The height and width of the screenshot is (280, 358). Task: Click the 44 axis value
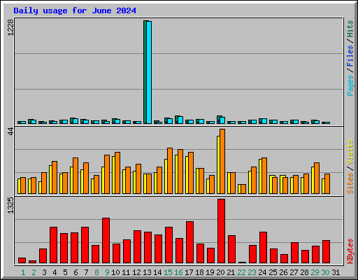(x=10, y=131)
